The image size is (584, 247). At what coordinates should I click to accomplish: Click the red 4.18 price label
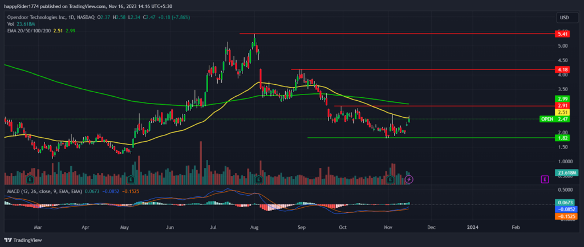pos(561,69)
